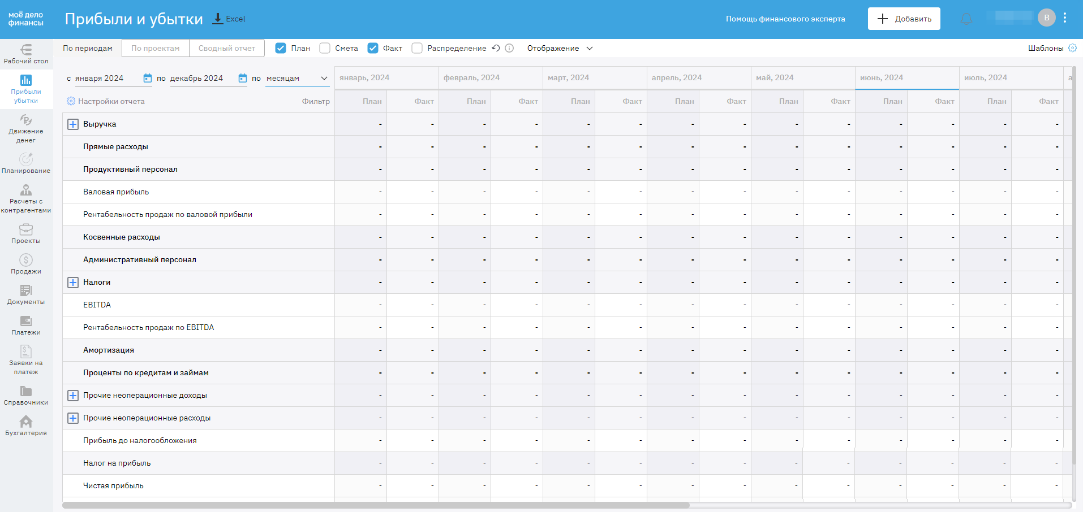Expand the Выручка row
This screenshot has height=512, width=1083.
tap(73, 124)
